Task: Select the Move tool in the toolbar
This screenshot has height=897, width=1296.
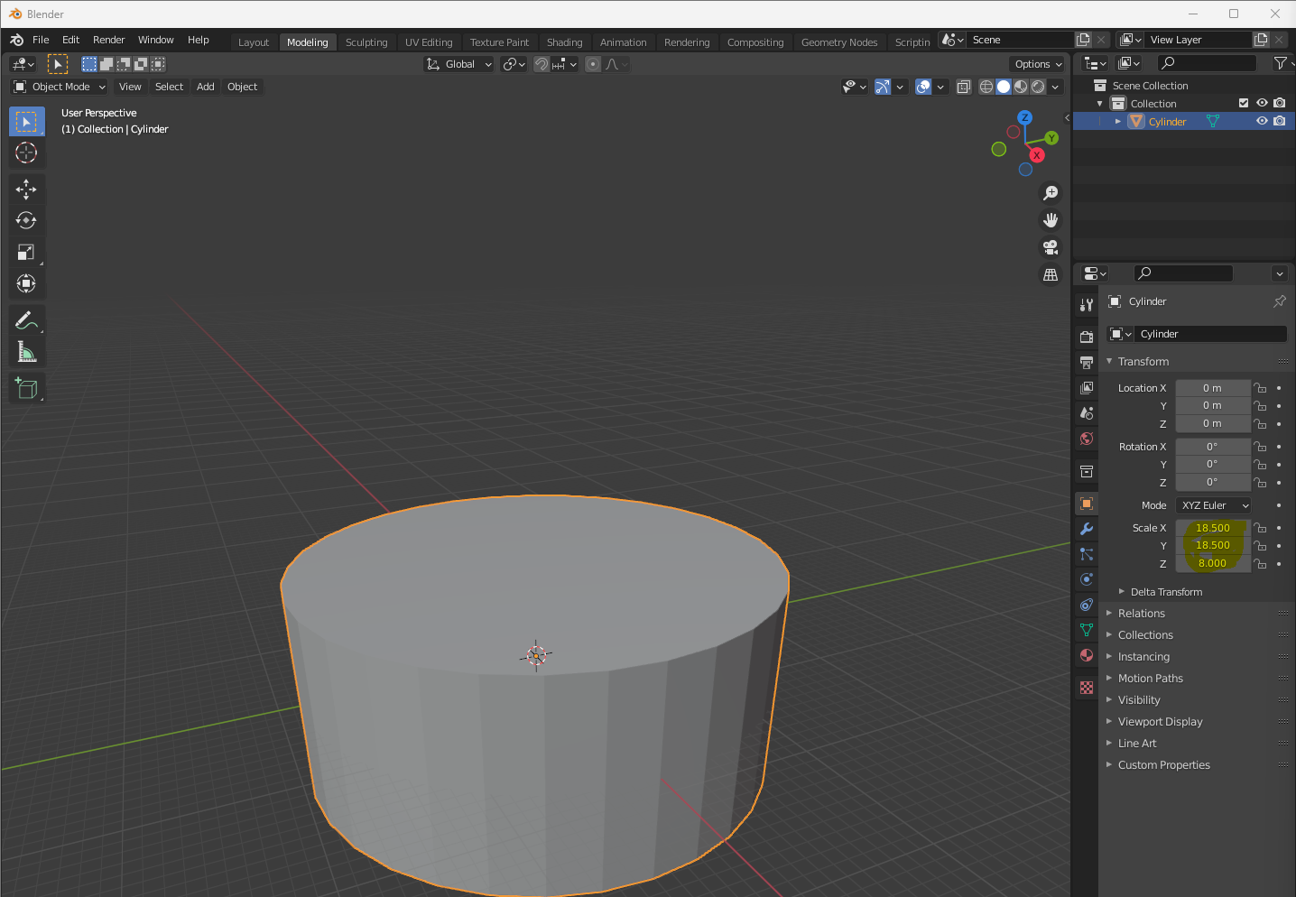Action: (26, 189)
